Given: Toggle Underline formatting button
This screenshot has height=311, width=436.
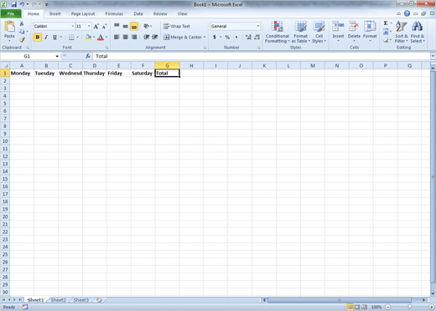Looking at the screenshot, I should (x=54, y=37).
